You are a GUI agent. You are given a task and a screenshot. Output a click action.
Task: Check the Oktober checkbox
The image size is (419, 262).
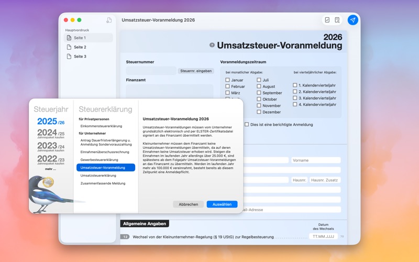click(259, 99)
